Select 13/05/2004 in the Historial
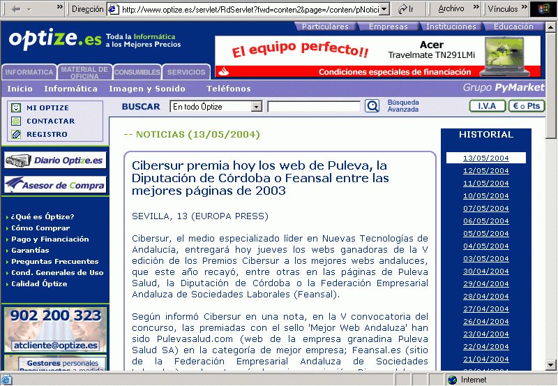Image resolution: width=558 pixels, height=386 pixels. tap(485, 158)
